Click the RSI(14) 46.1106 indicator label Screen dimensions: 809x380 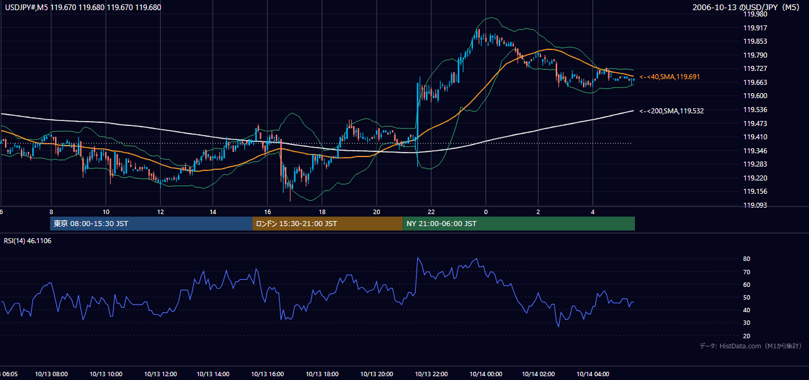pyautogui.click(x=28, y=241)
